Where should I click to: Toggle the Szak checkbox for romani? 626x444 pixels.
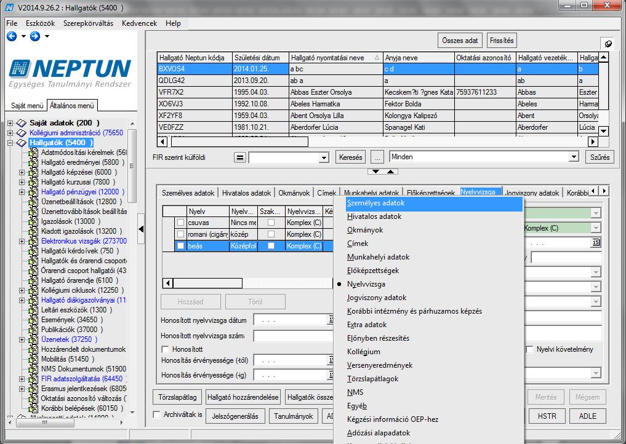click(271, 234)
